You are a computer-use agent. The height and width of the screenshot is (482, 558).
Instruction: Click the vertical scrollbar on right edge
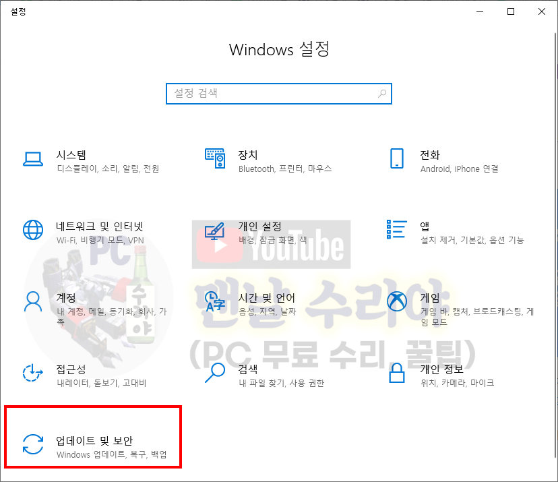pos(555,245)
